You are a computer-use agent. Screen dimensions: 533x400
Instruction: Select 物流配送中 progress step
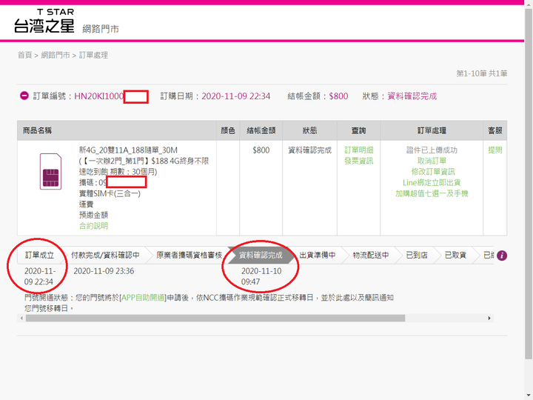(371, 255)
